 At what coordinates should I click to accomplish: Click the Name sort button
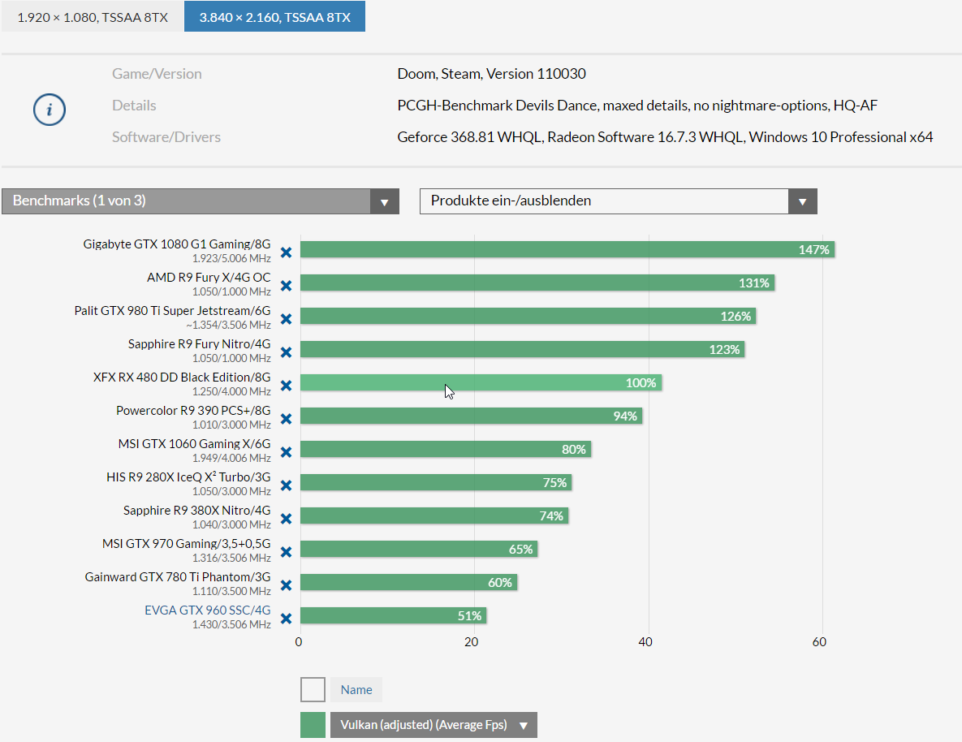tap(356, 690)
